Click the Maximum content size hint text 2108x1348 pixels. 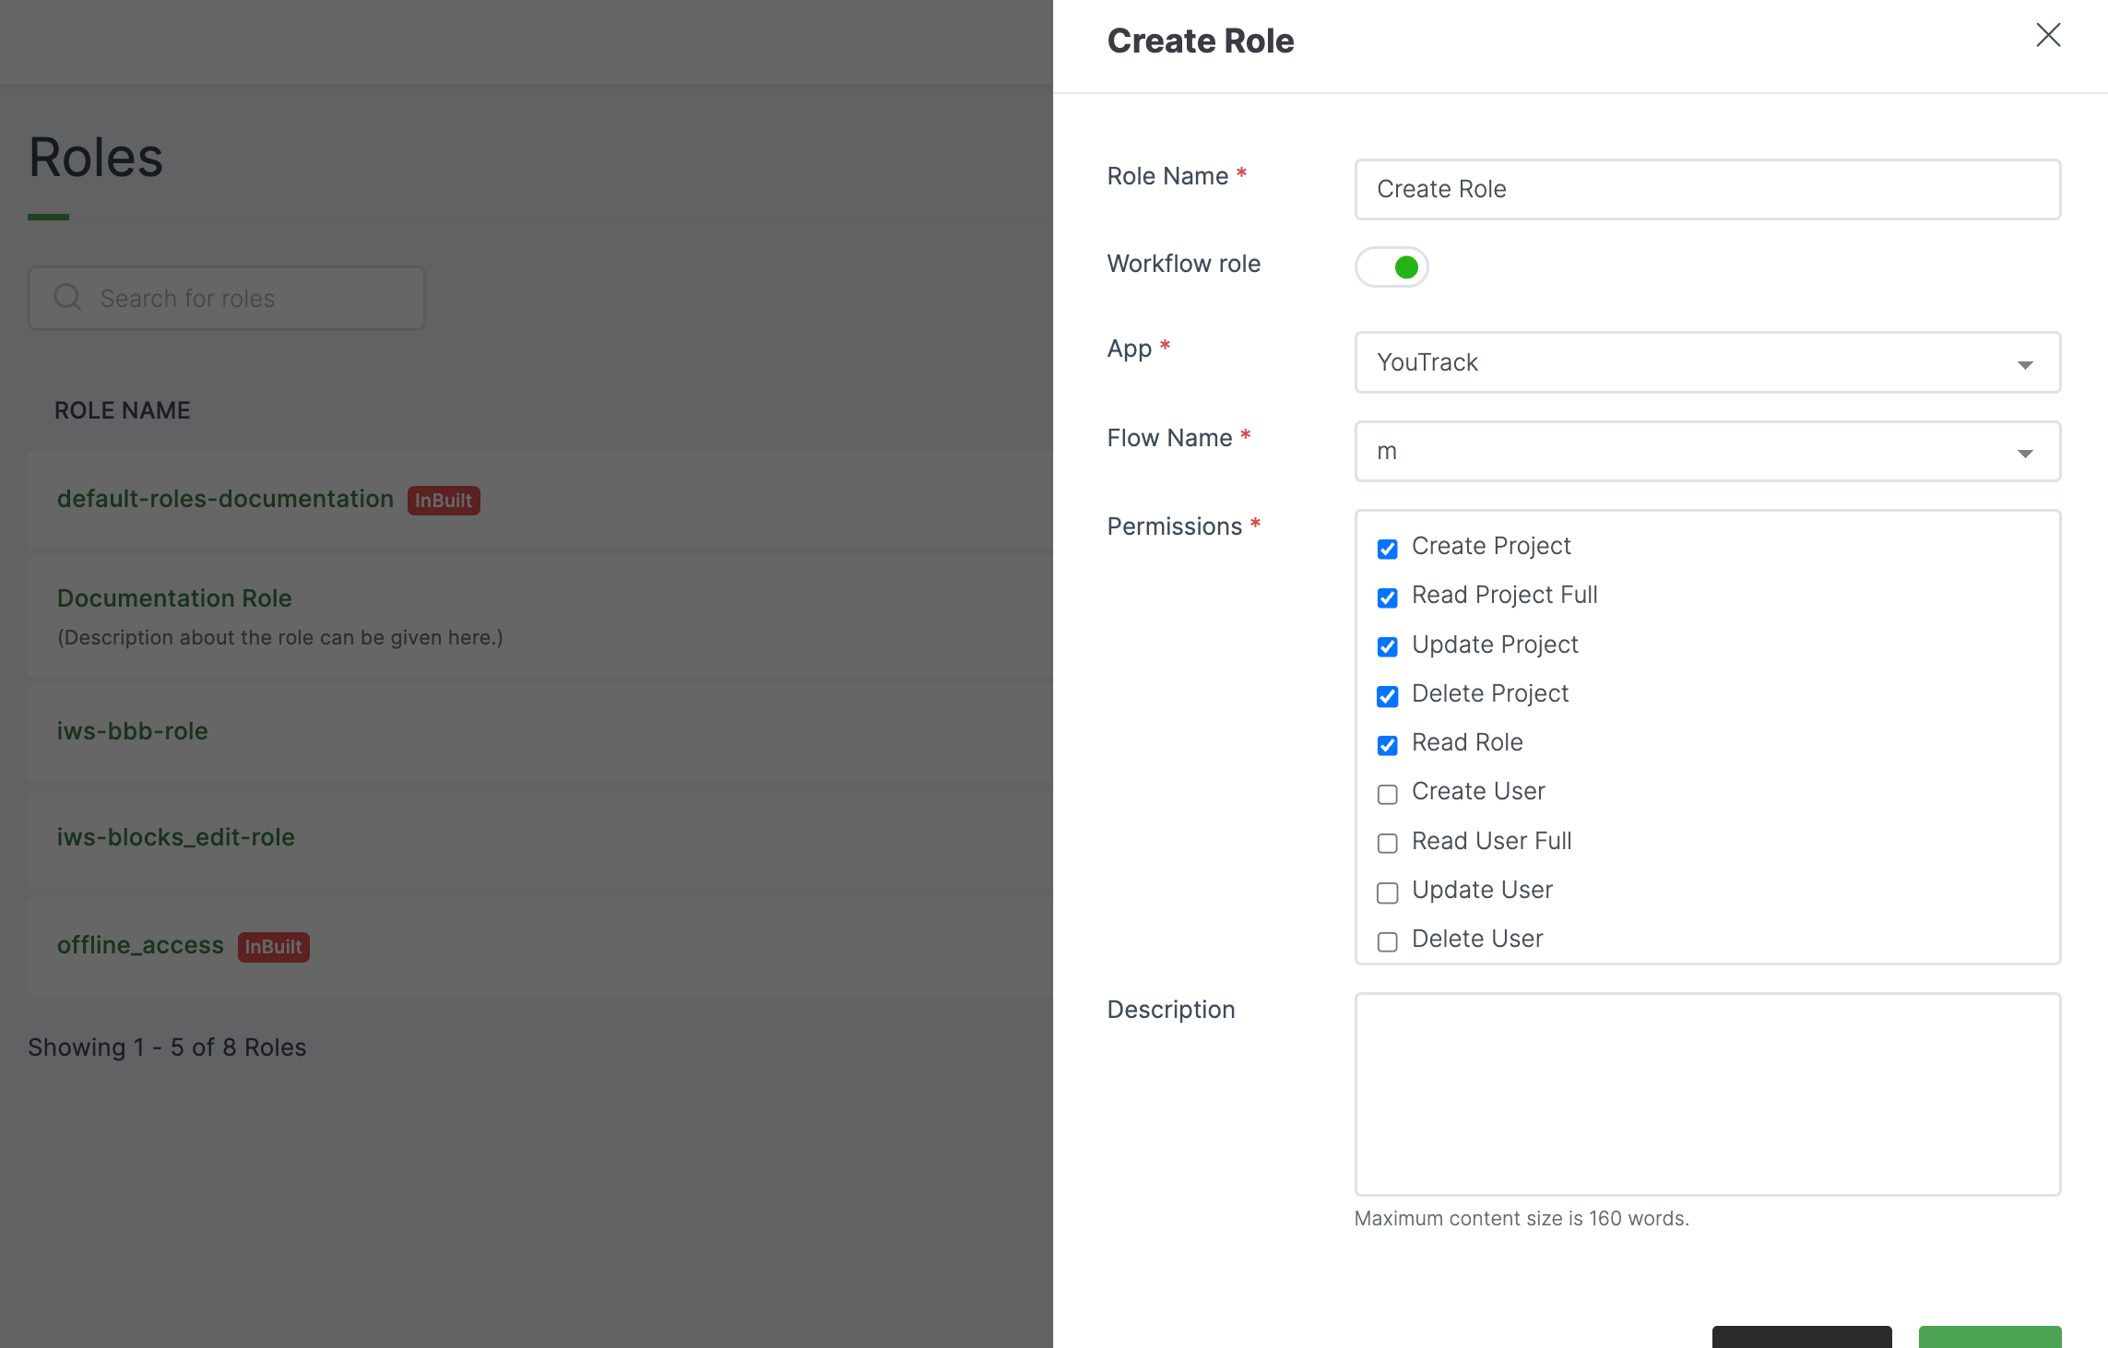1522,1218
